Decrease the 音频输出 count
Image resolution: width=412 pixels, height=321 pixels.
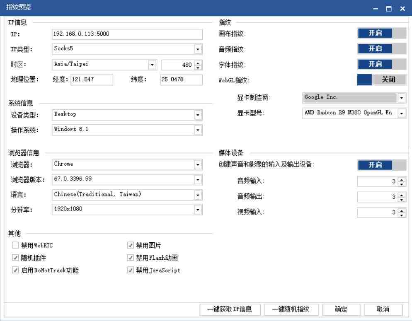coord(402,200)
